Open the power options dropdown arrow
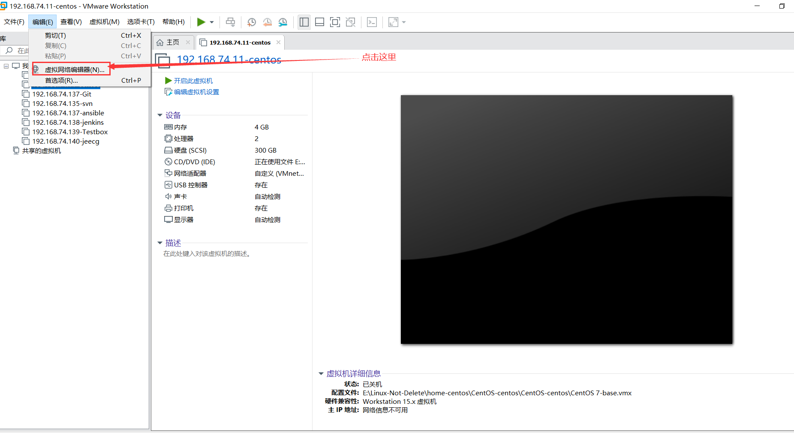This screenshot has width=794, height=433. point(212,22)
